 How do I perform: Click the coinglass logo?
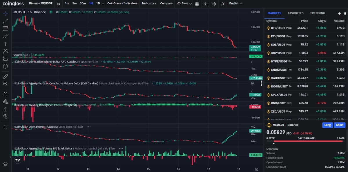click(13, 3)
